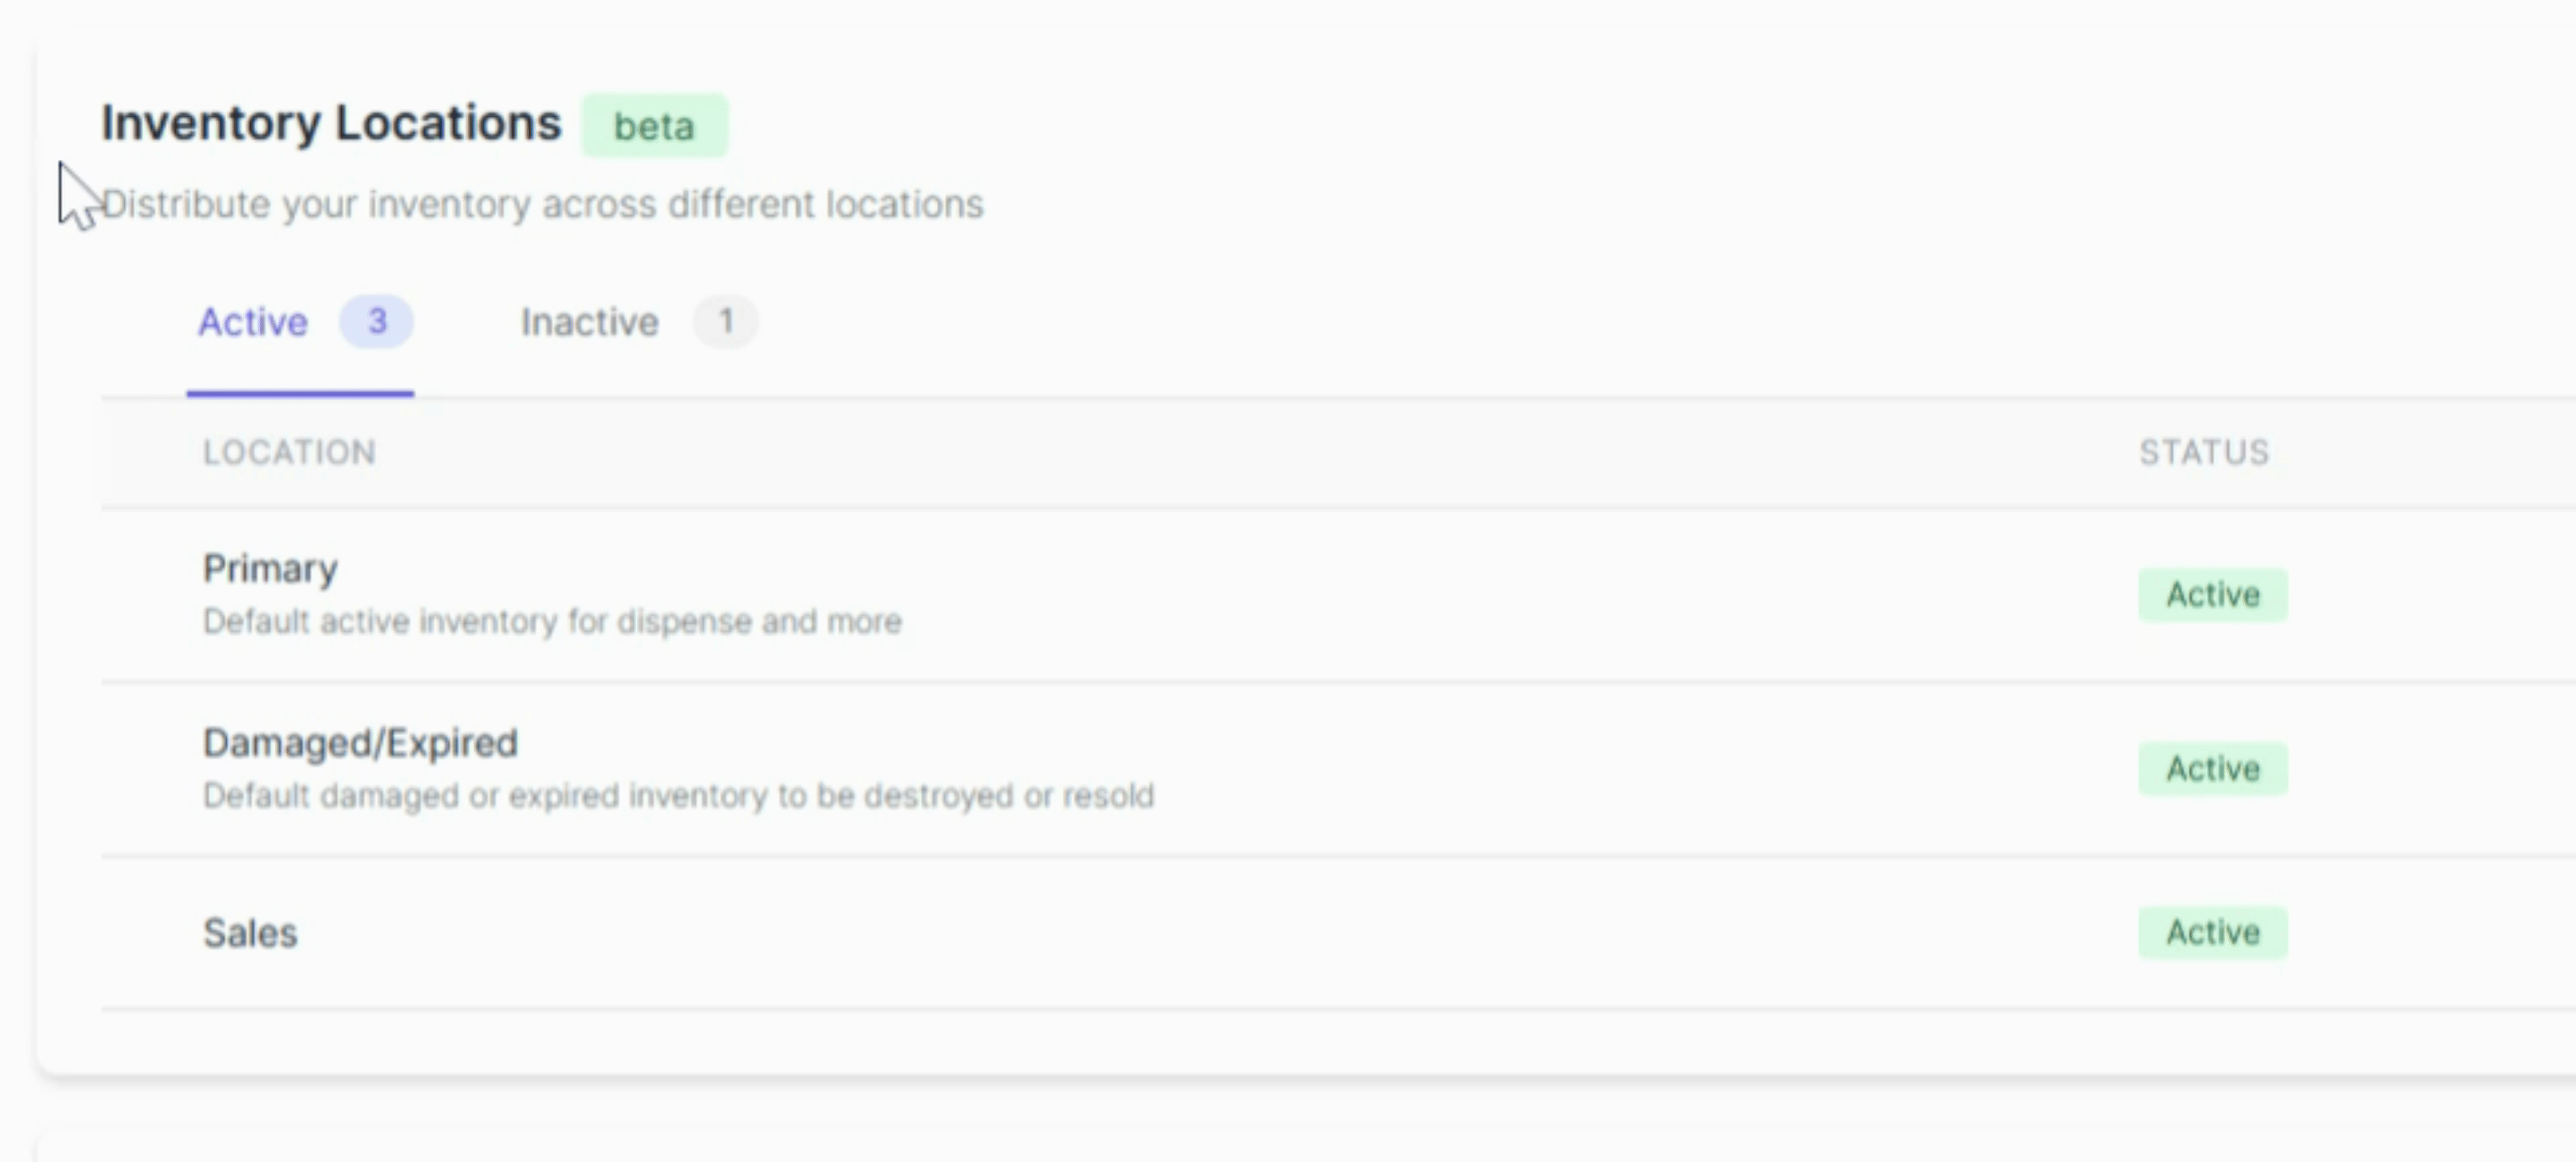This screenshot has width=2576, height=1162.
Task: Click the count badge showing 3
Action: 376,322
